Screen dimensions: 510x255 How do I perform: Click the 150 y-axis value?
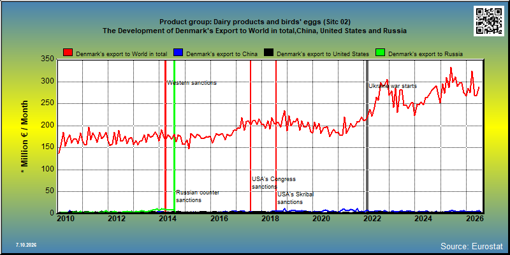coord(48,147)
